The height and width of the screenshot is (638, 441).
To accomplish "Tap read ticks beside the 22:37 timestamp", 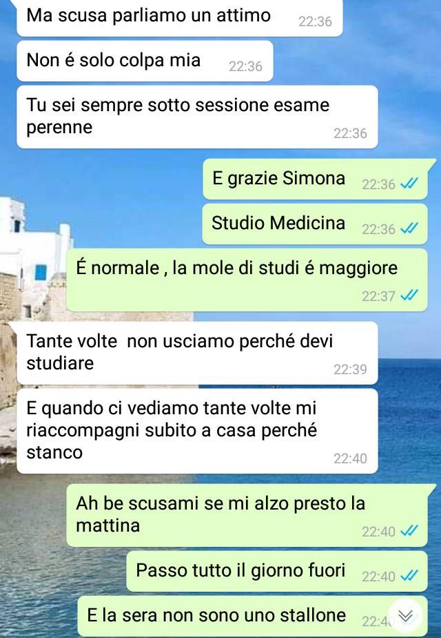I will (409, 296).
